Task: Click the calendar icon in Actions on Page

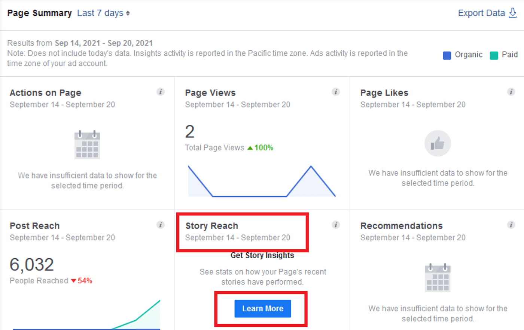Action: point(87,145)
